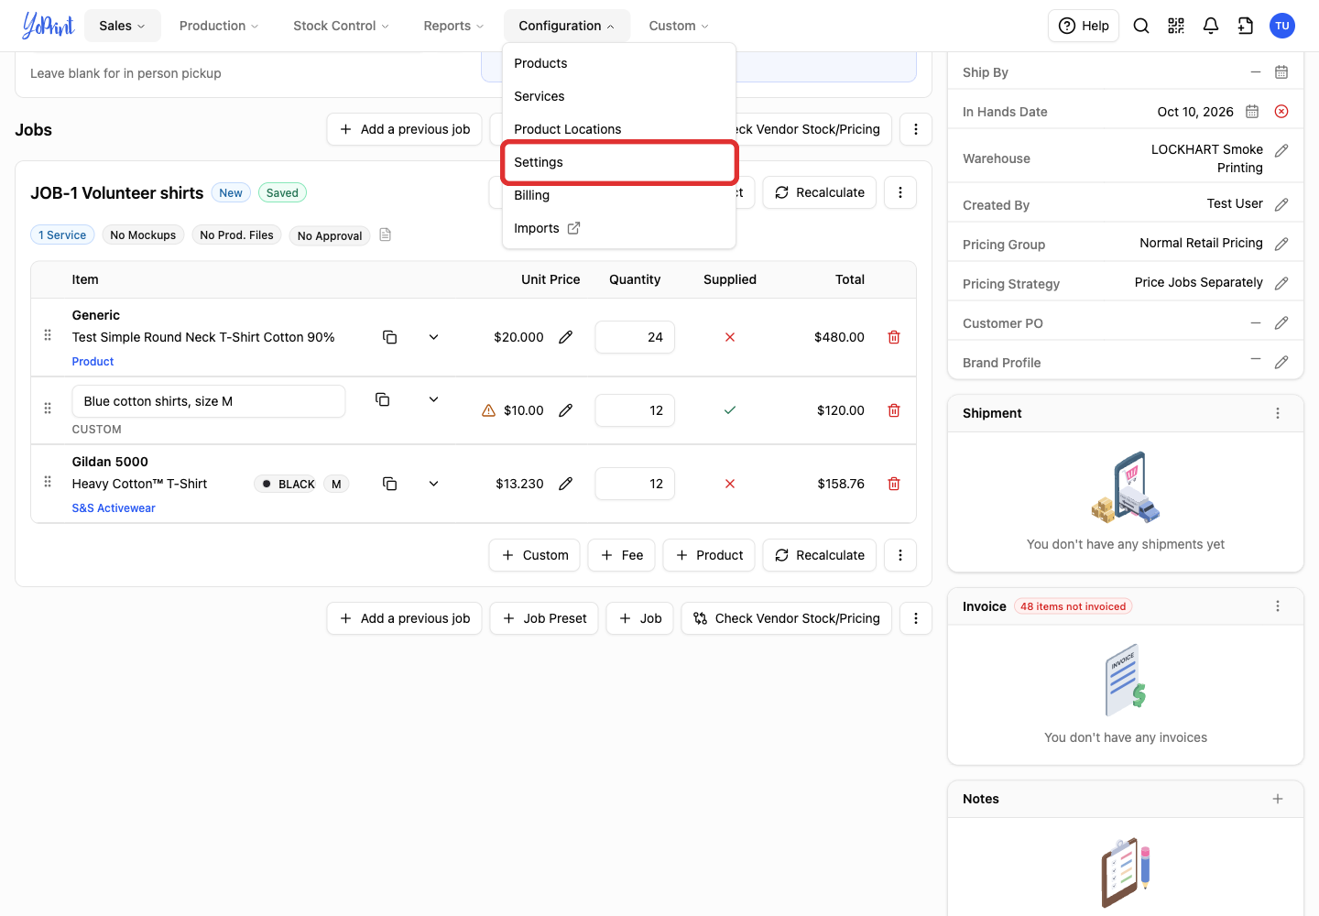Edit unit price of Generic T-shirt item

pyautogui.click(x=566, y=337)
